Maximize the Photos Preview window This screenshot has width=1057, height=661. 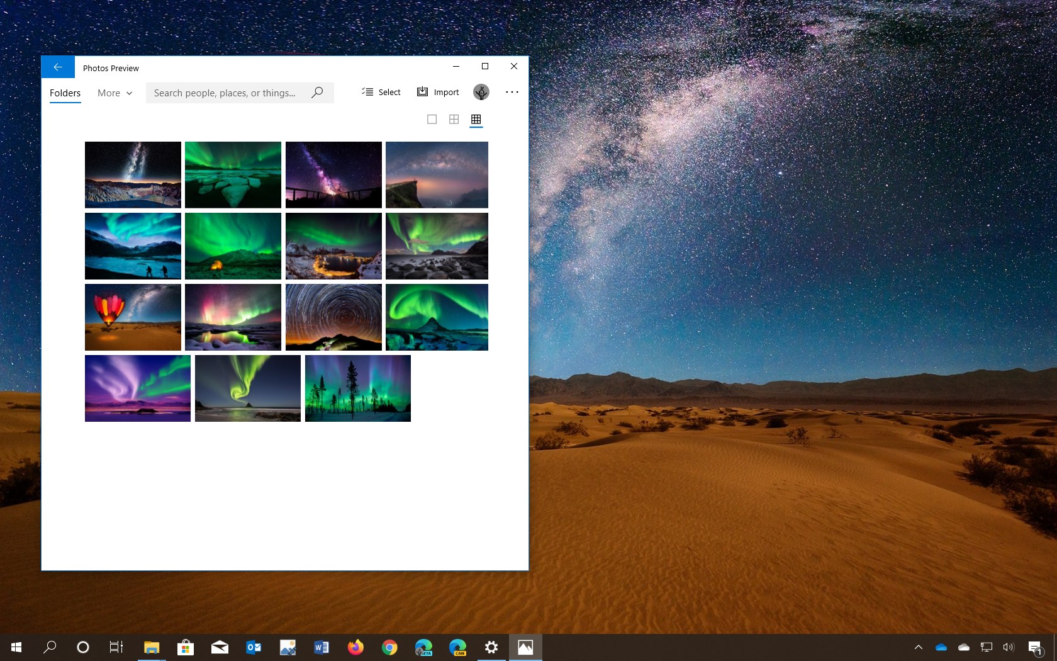click(x=485, y=66)
